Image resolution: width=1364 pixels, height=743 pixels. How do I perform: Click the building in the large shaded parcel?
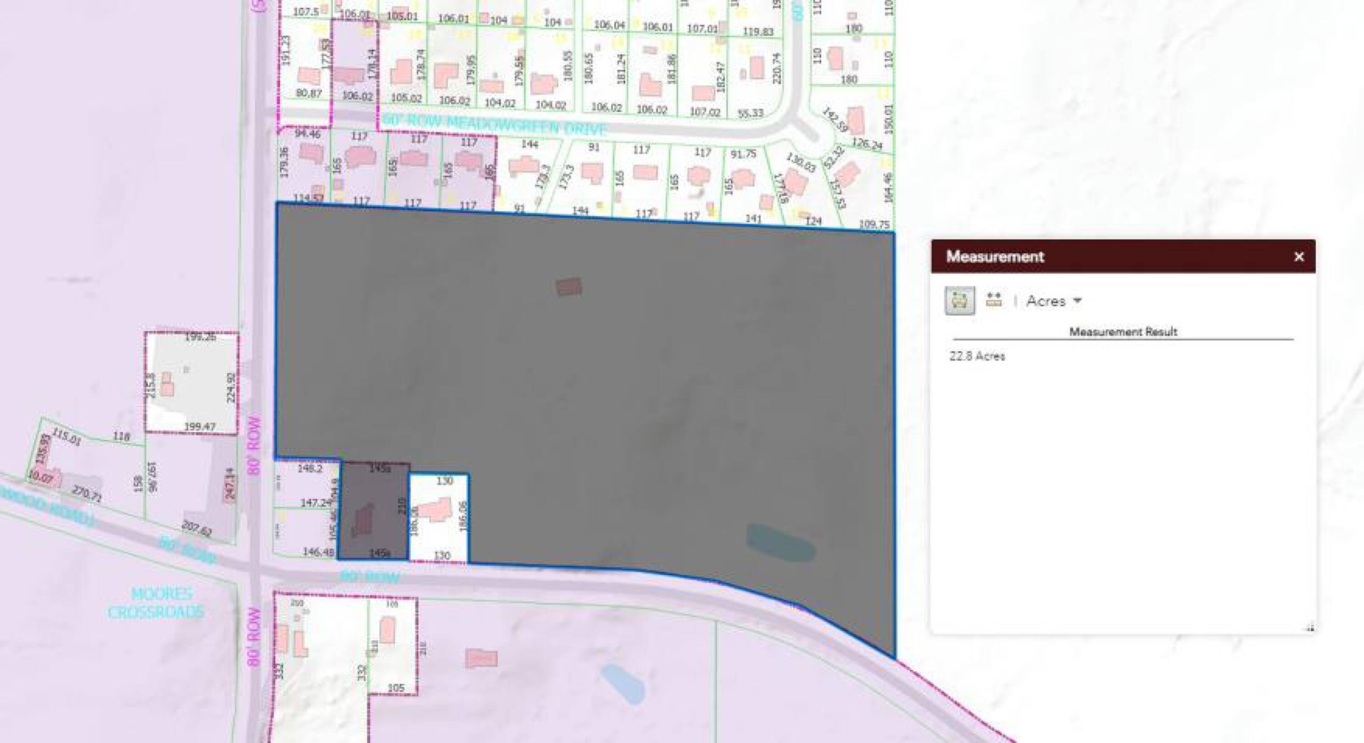569,287
